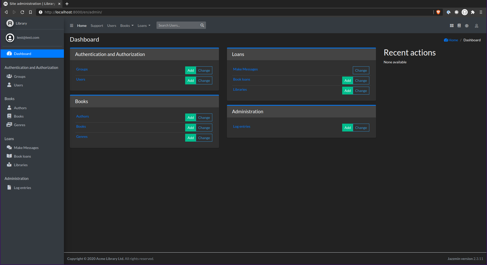Viewport: 487px width, 265px height.
Task: Click the test@test.com username in sidebar
Action: click(28, 37)
